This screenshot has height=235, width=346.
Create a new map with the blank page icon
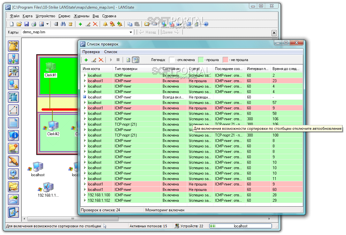click(12, 24)
